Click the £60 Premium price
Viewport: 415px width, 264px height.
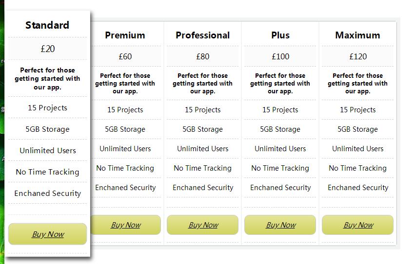tap(125, 56)
